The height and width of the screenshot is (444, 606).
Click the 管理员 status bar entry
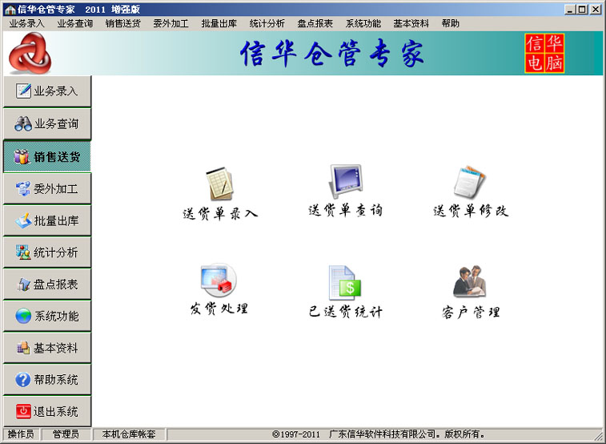pos(66,434)
